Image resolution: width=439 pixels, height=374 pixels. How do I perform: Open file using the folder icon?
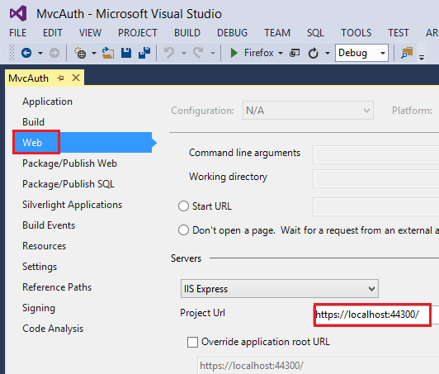(x=108, y=53)
